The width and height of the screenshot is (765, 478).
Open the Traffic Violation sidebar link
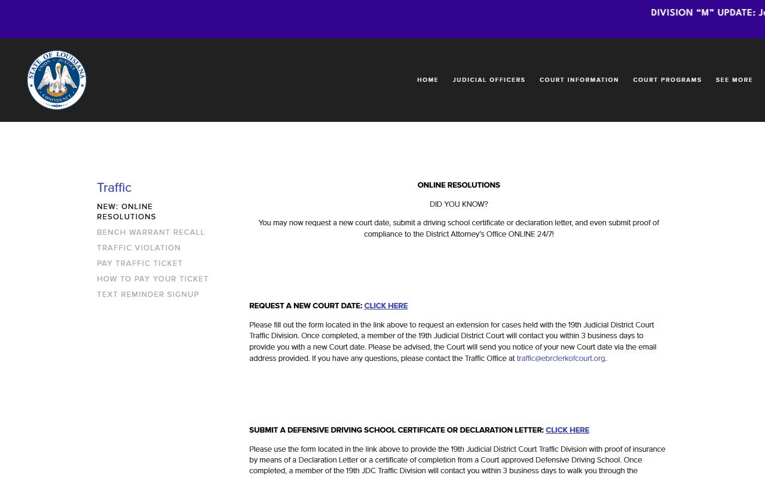[139, 247]
